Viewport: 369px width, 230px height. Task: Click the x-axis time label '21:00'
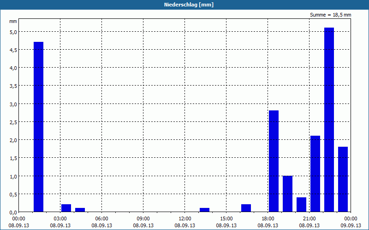point(309,219)
